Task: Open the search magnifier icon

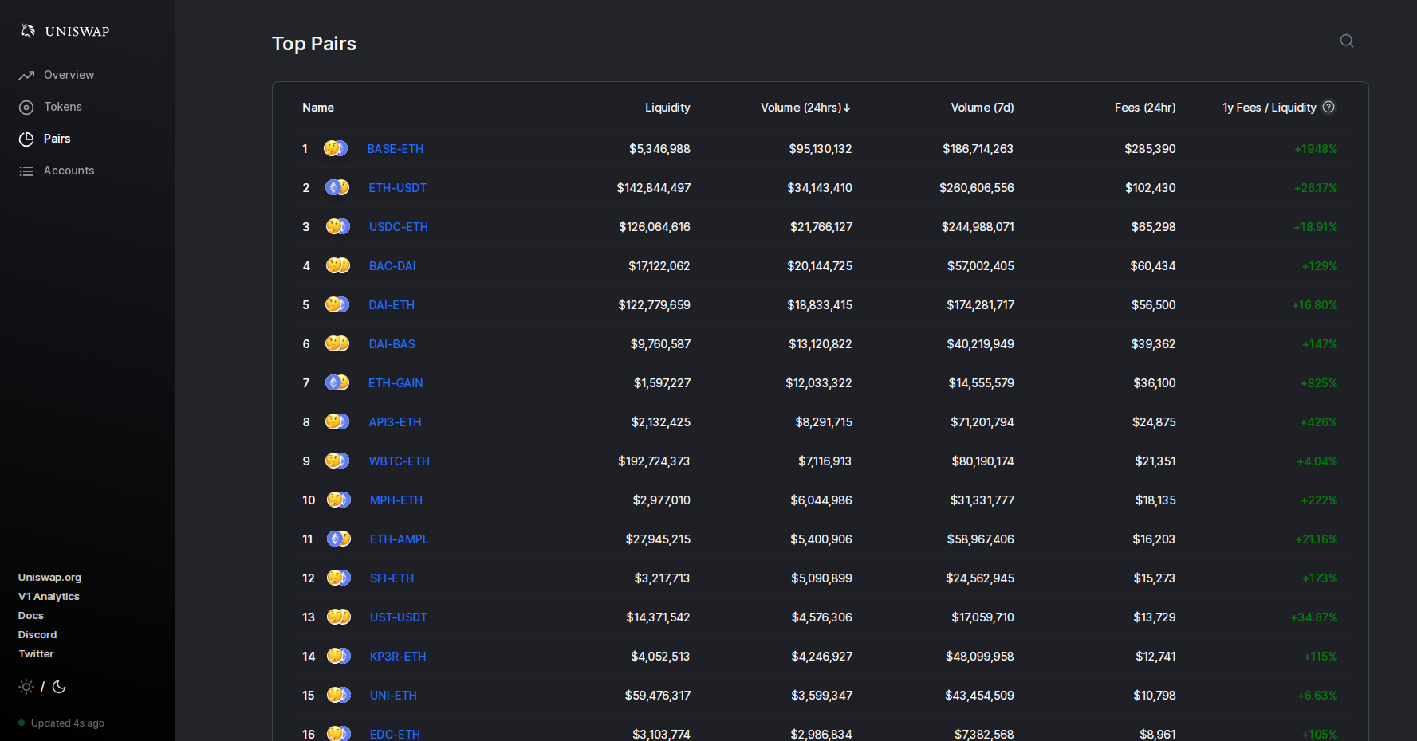Action: (1347, 41)
